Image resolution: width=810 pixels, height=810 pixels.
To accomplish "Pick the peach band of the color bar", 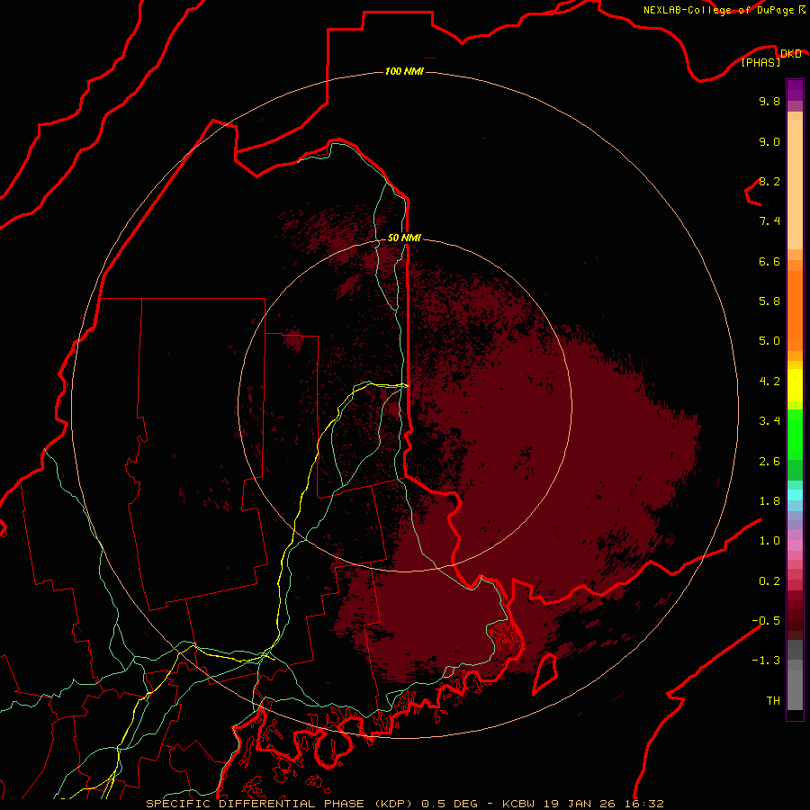I will click(x=795, y=184).
